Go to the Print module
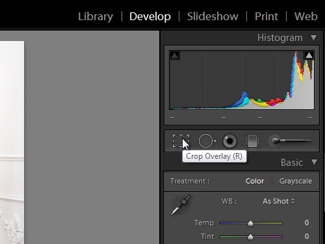The image size is (325, 244). click(266, 16)
